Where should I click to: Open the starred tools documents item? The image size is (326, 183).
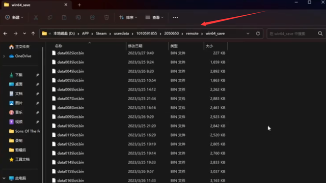point(19,159)
